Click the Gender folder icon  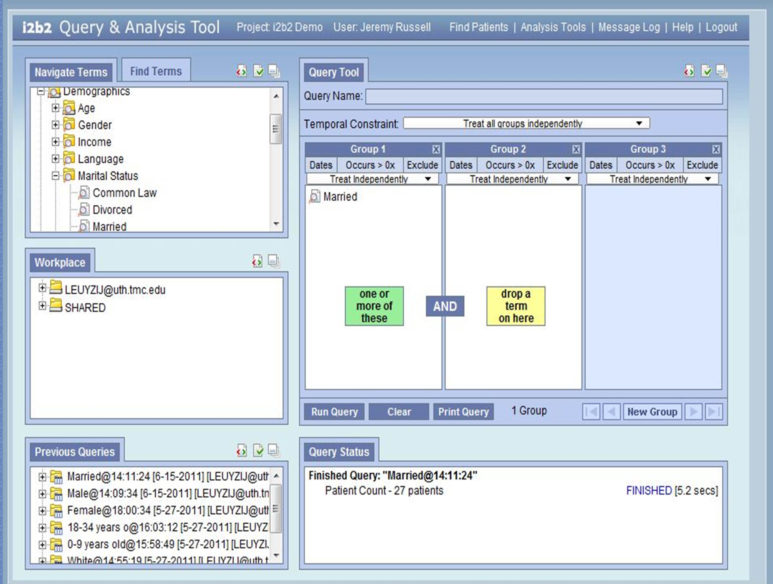[x=69, y=125]
